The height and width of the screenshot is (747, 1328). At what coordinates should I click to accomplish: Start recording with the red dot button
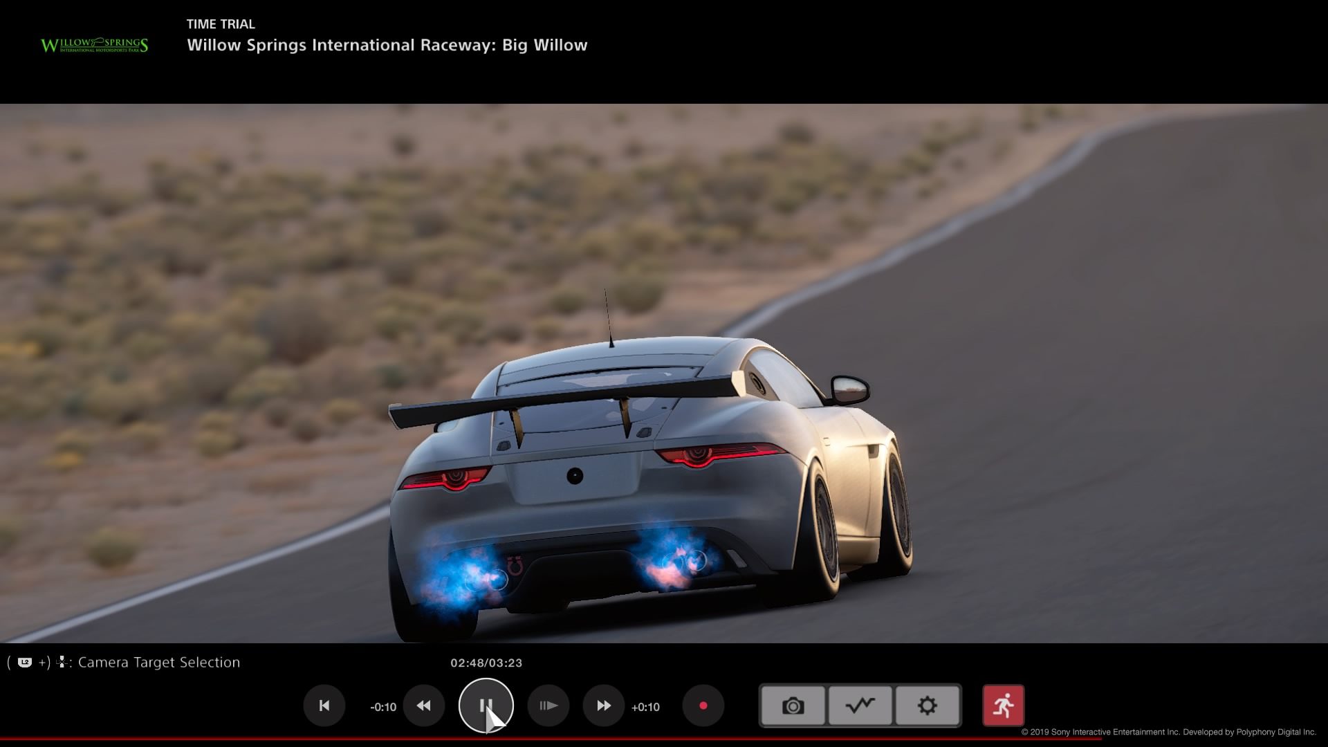[703, 705]
